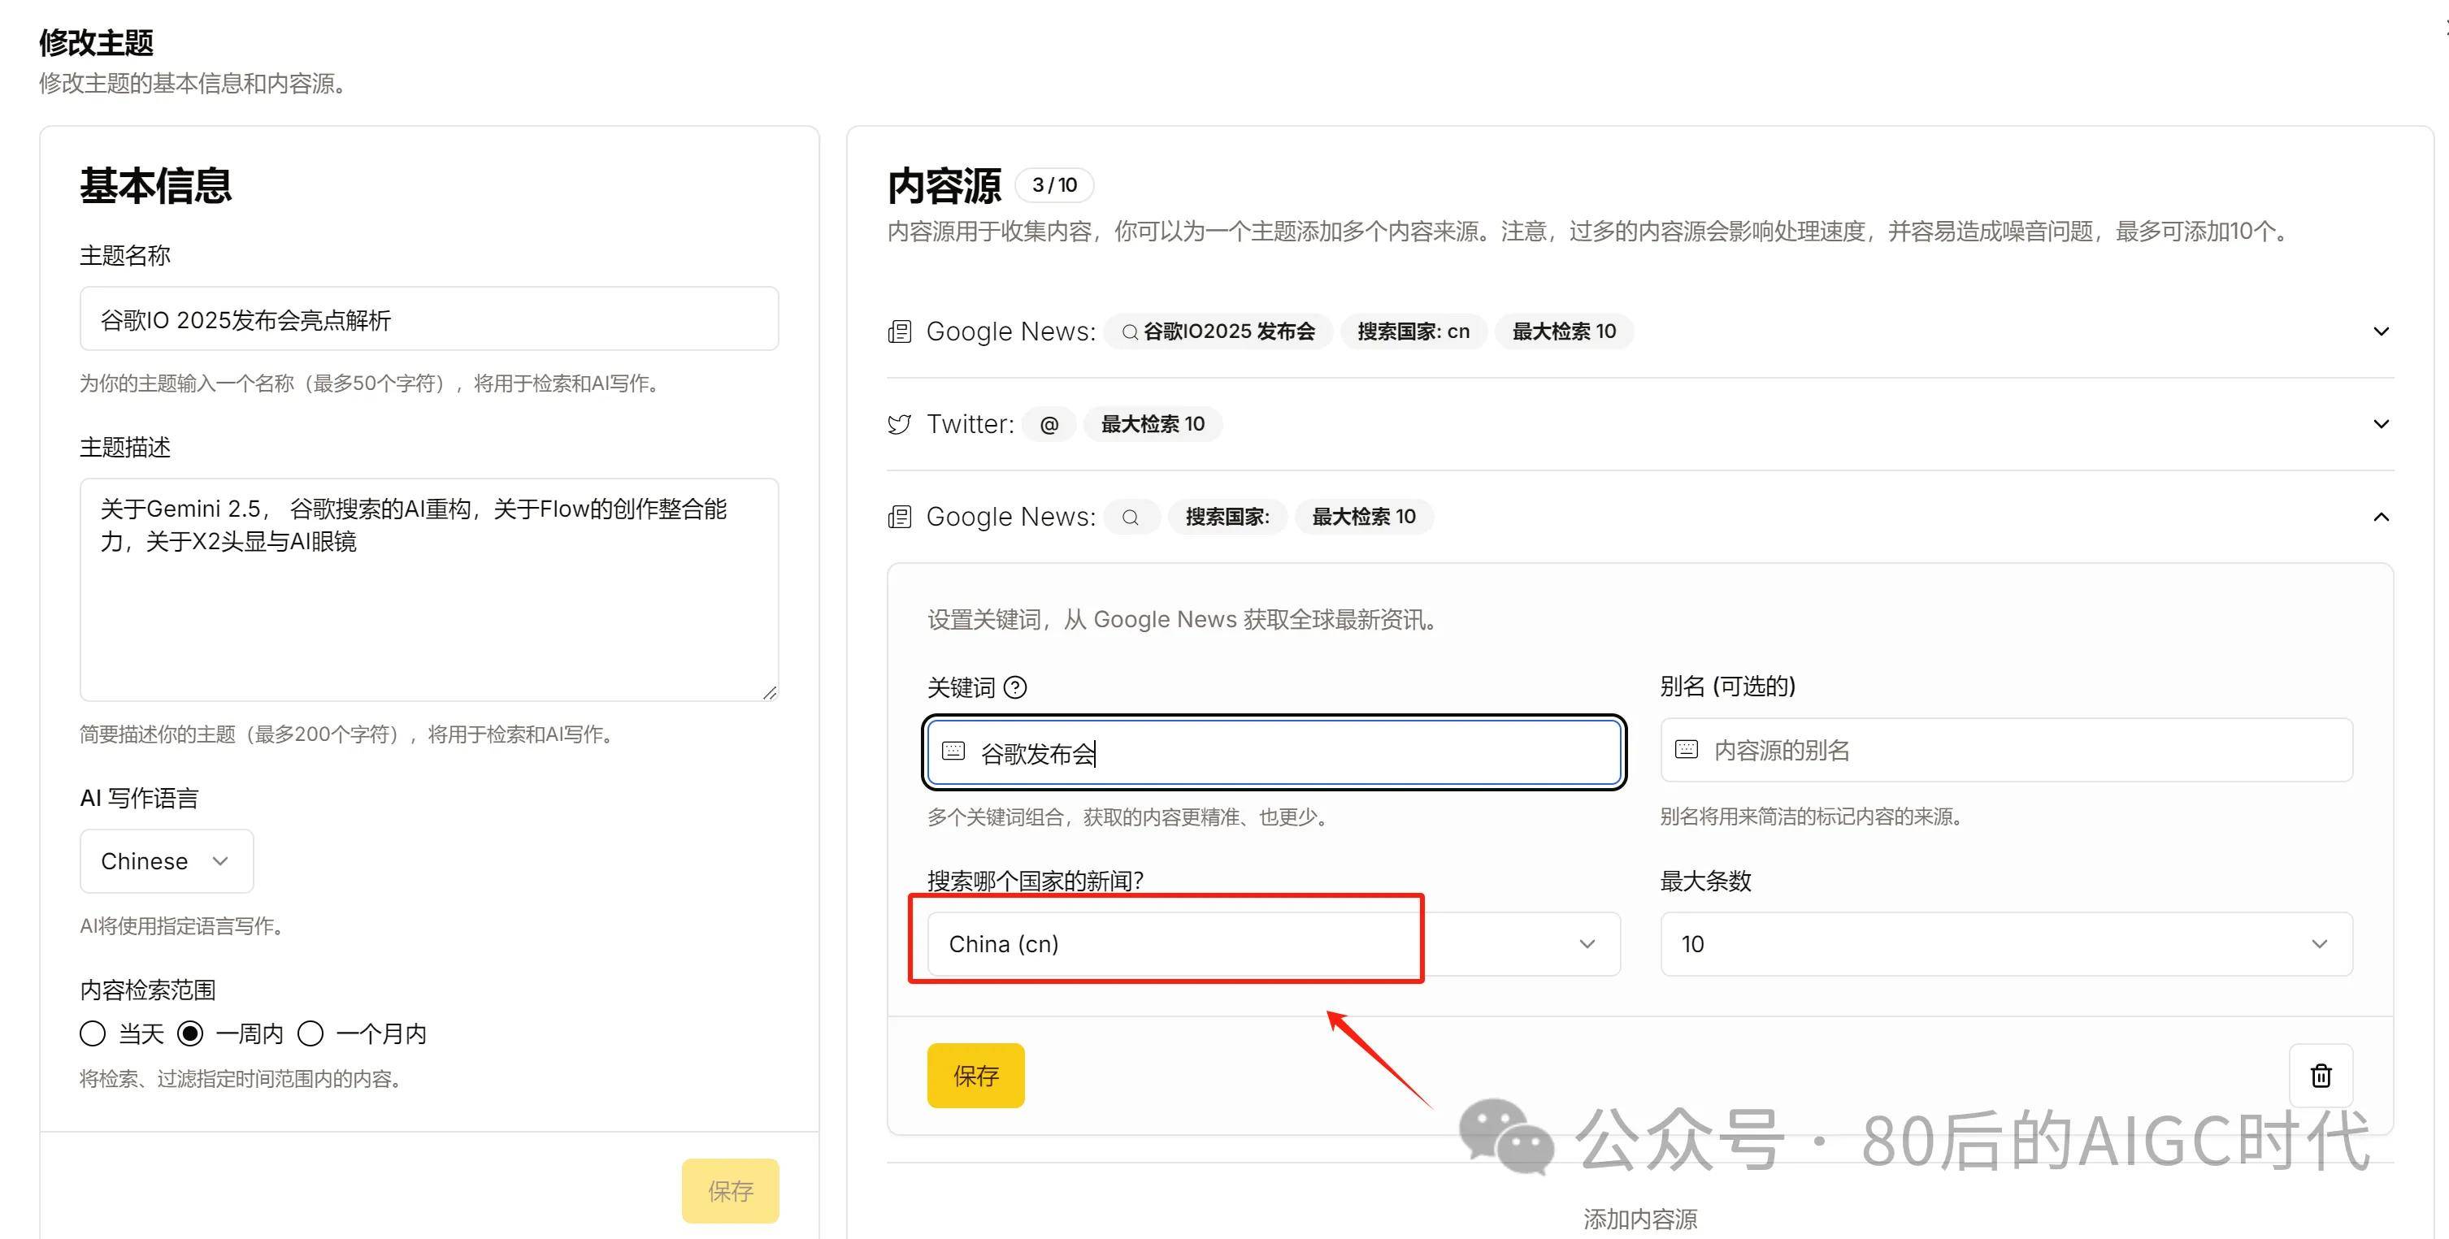
Task: Click the Google News icon on the third source row
Action: pos(899,517)
